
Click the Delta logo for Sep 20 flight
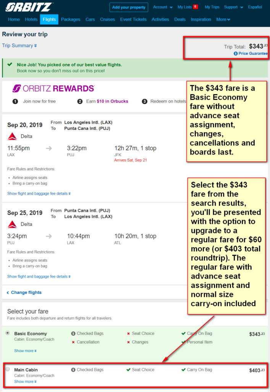point(12,137)
